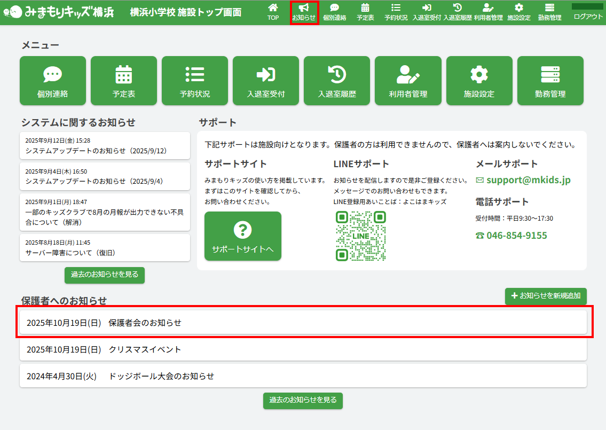Click the support@mkids.jp email link
This screenshot has height=430, width=606.
tap(528, 180)
